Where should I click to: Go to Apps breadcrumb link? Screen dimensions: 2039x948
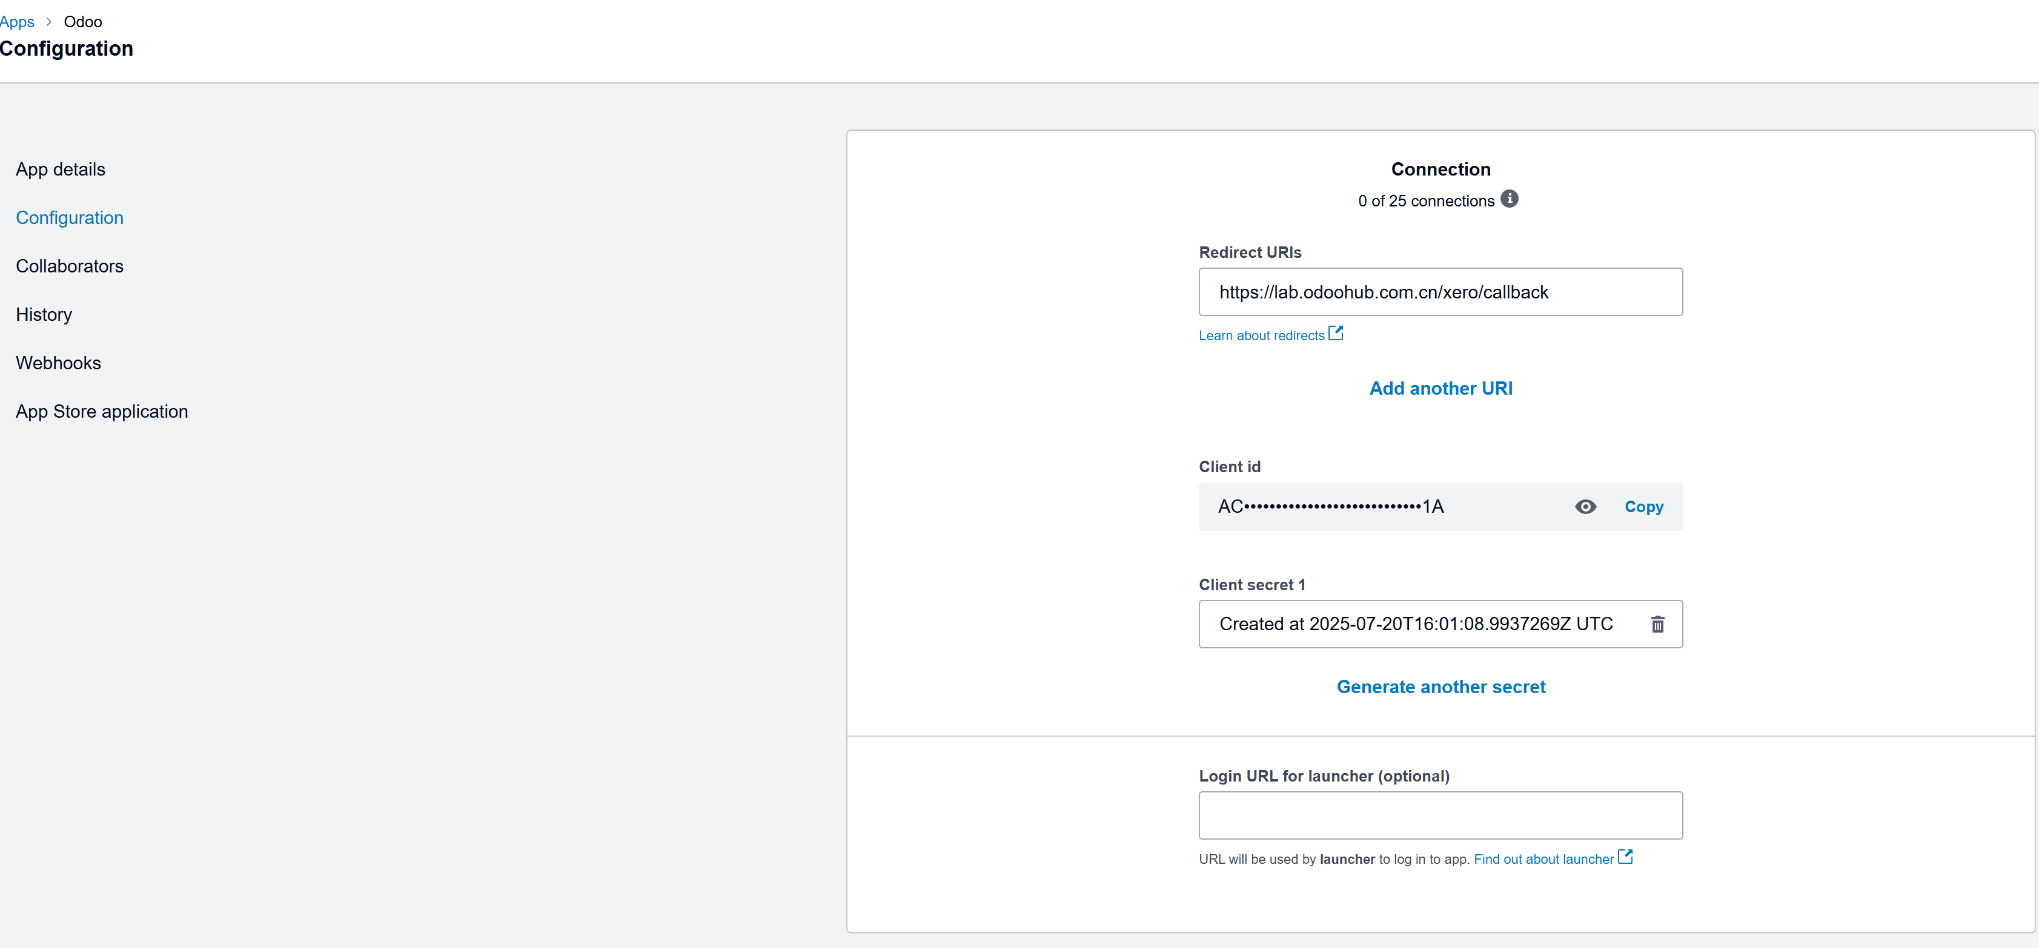[x=16, y=22]
